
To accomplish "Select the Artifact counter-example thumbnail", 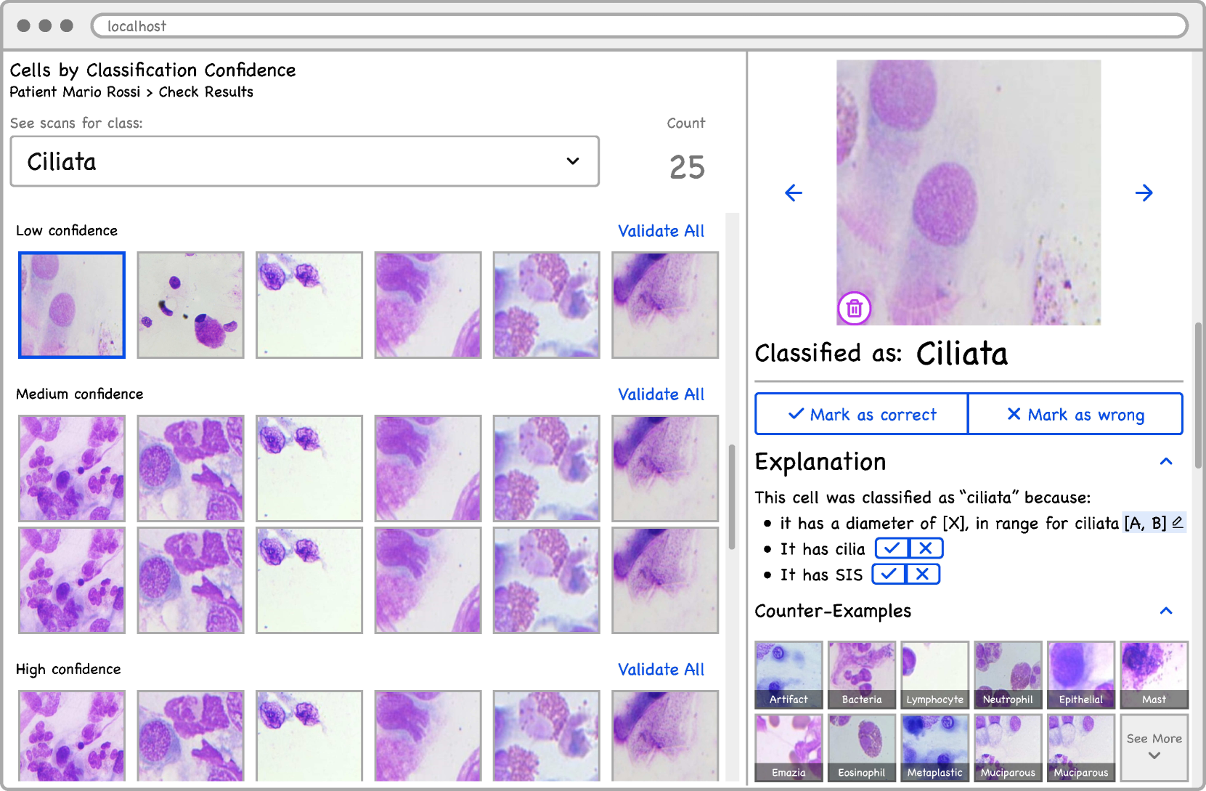I will point(789,675).
